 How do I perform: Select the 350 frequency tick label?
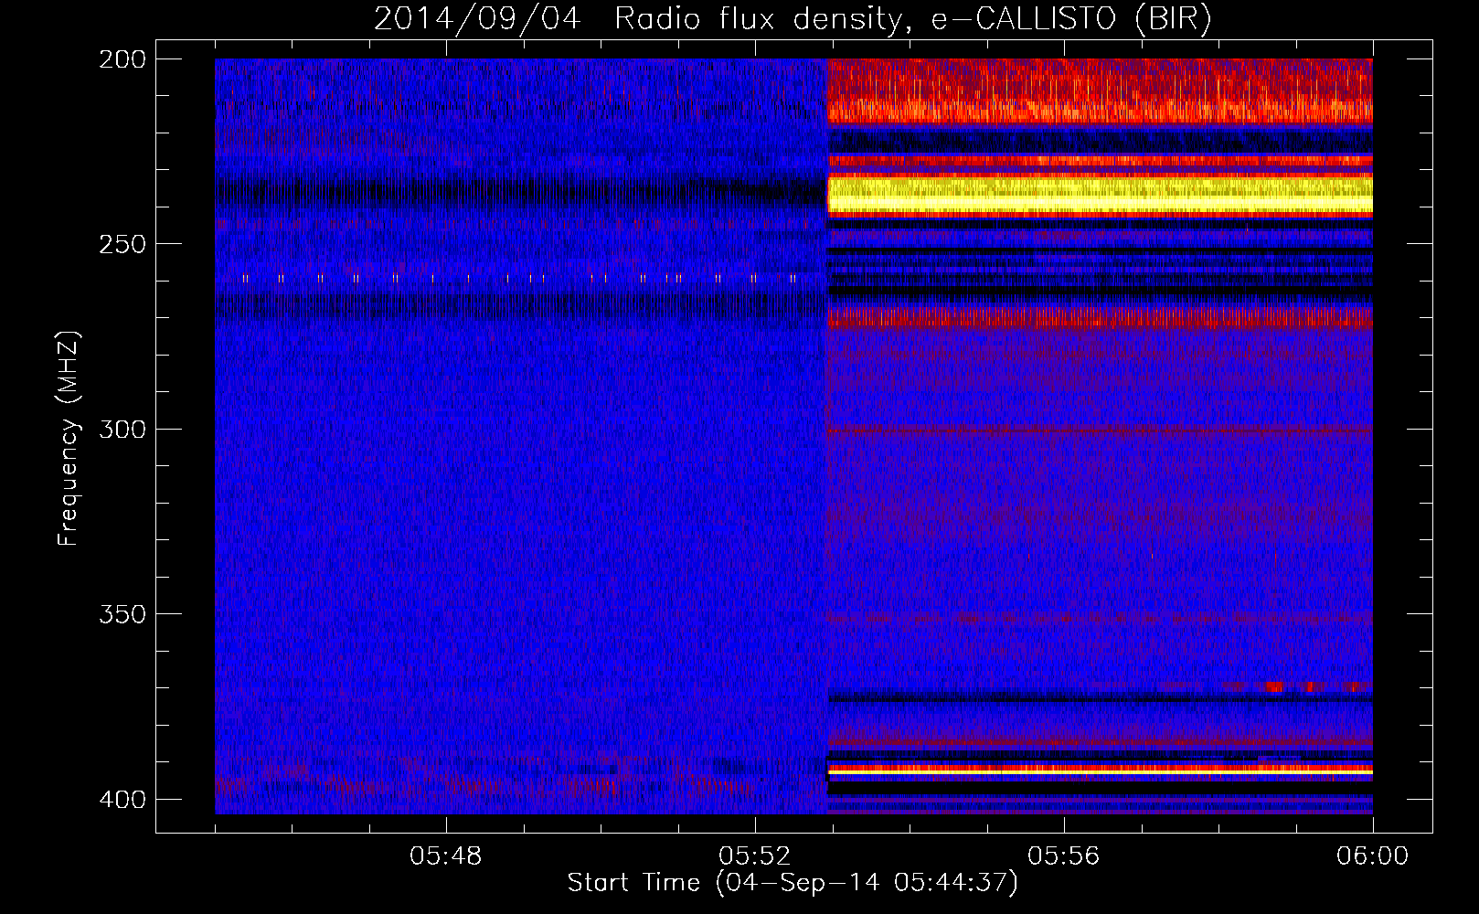[122, 614]
